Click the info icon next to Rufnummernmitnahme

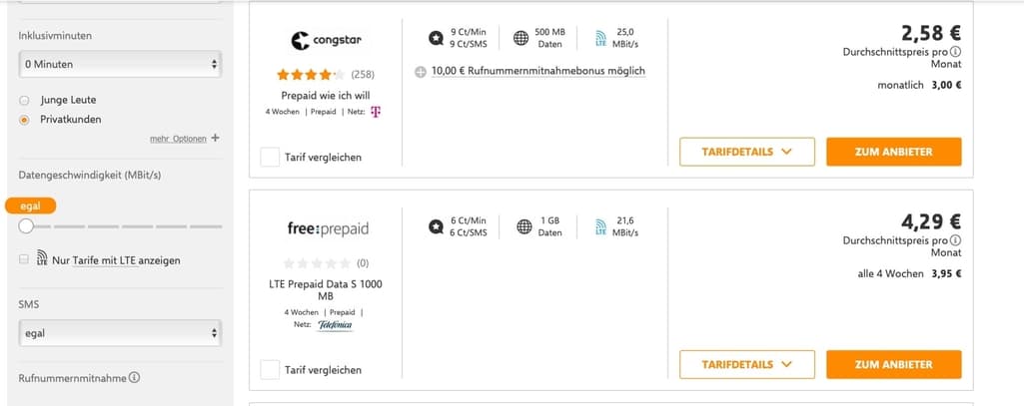coord(134,377)
